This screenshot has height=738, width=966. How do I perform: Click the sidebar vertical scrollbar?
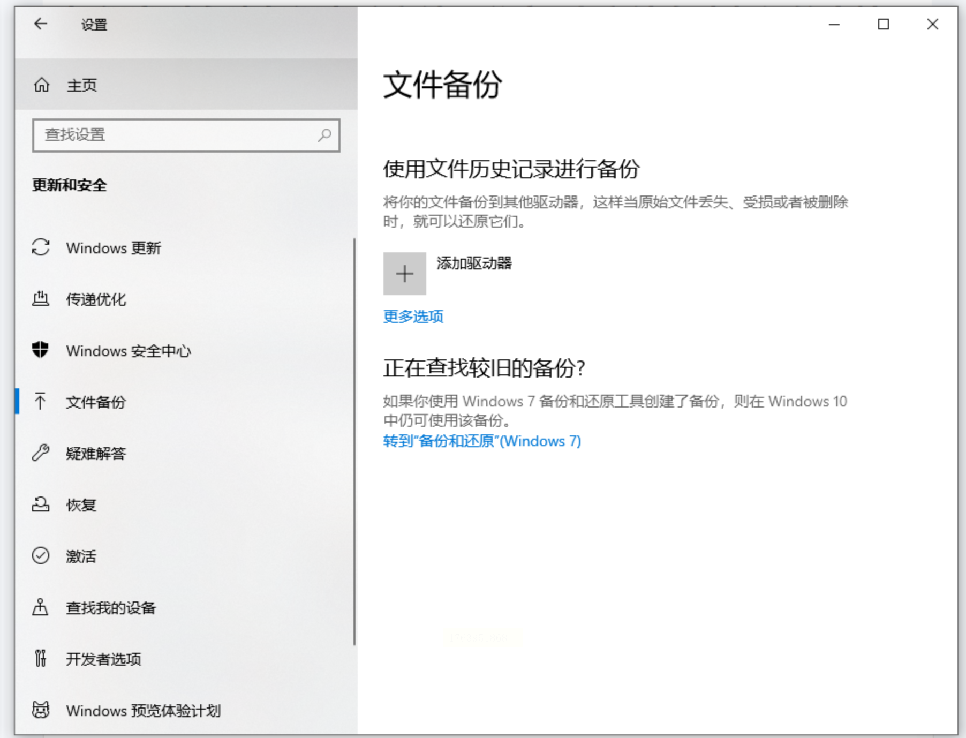tap(354, 442)
